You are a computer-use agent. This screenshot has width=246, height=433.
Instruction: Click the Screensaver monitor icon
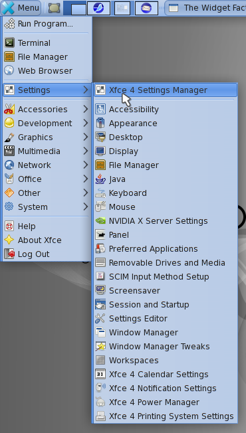tap(100, 290)
